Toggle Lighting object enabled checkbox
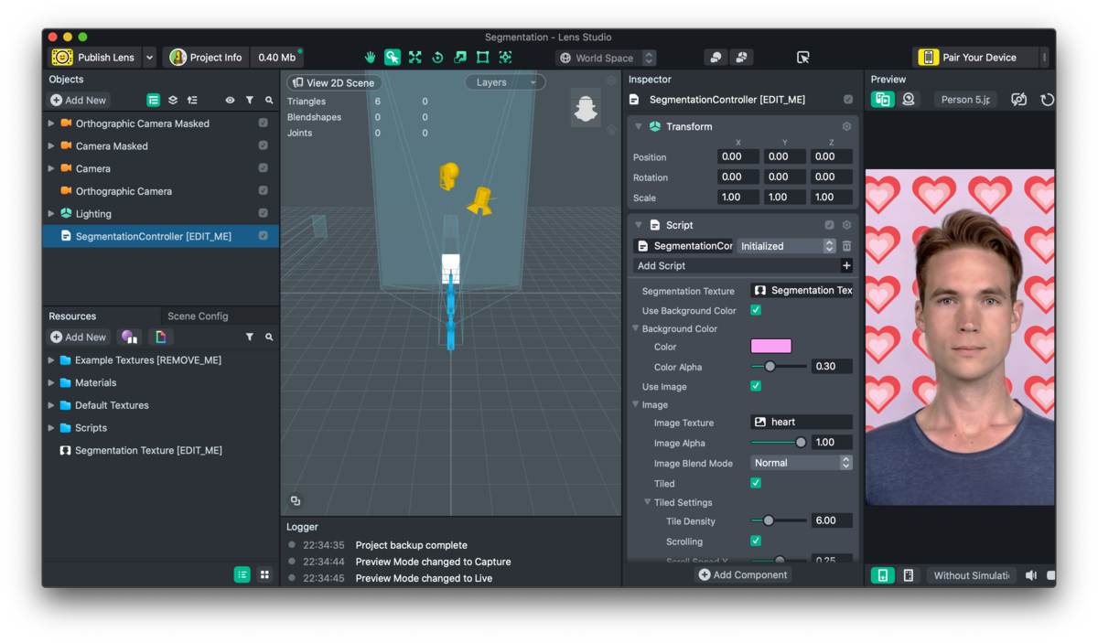The width and height of the screenshot is (1098, 643). [x=263, y=214]
